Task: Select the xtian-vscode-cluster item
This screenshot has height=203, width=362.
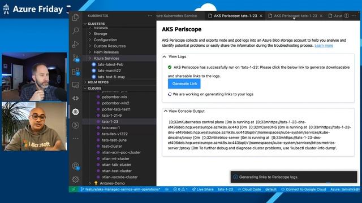Action: [x=119, y=177]
